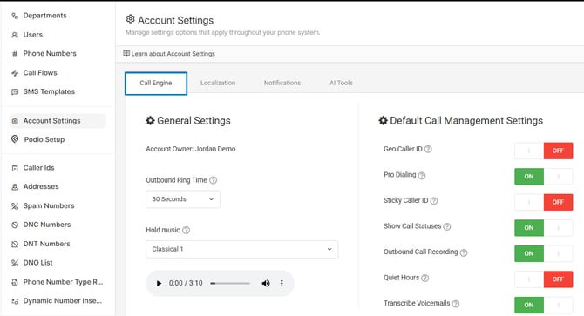Click the Departments sidebar icon
The width and height of the screenshot is (584, 316).
[15, 16]
